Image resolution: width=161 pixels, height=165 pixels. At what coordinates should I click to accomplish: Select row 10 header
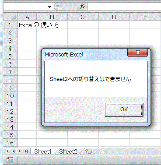click(10, 96)
